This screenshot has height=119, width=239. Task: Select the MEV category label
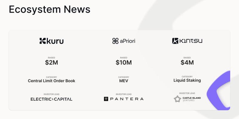[124, 81]
